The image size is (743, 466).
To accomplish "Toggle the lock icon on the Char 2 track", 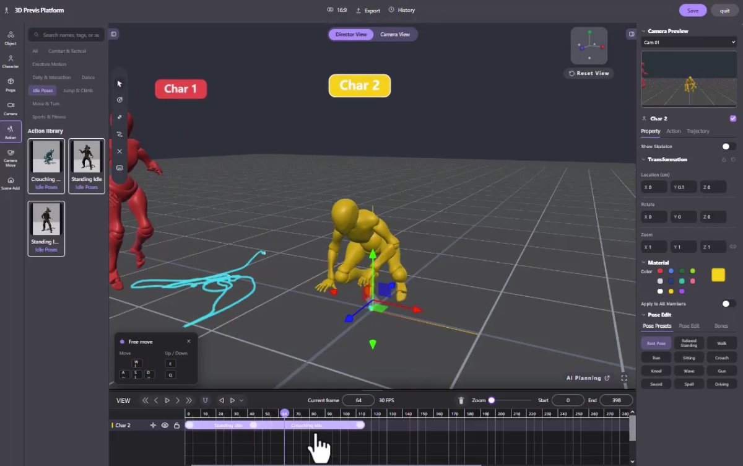I will point(176,425).
